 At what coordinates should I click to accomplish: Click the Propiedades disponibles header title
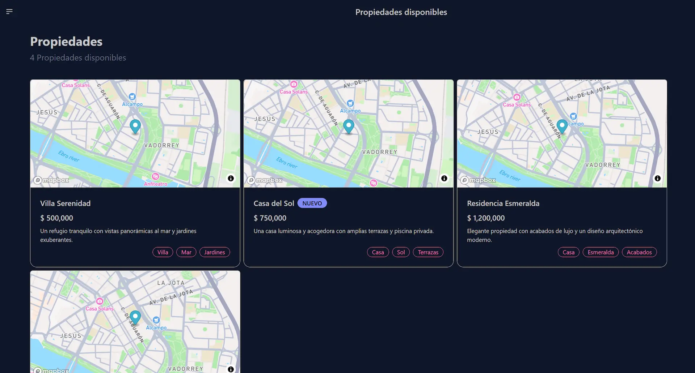click(x=401, y=12)
